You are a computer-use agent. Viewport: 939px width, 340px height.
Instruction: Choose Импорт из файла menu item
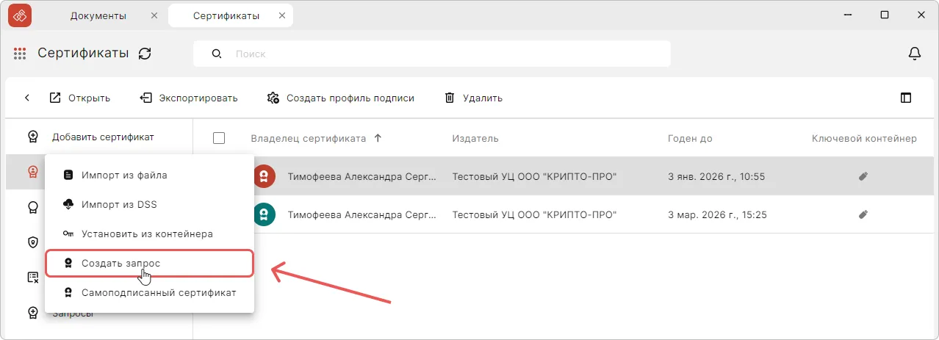(124, 176)
